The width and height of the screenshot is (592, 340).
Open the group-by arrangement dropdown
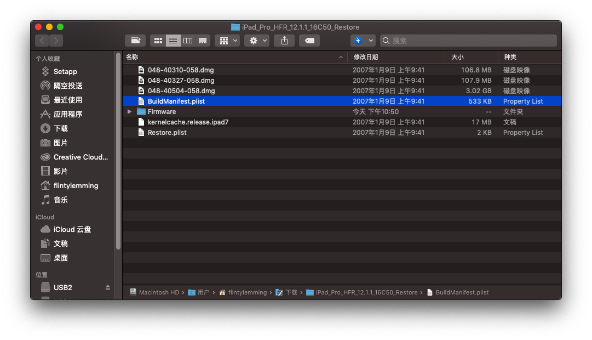pos(227,41)
